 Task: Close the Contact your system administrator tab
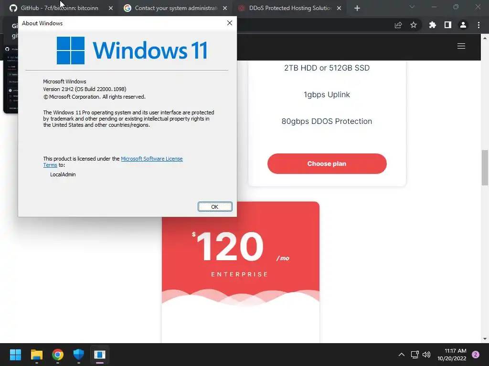pos(225,8)
